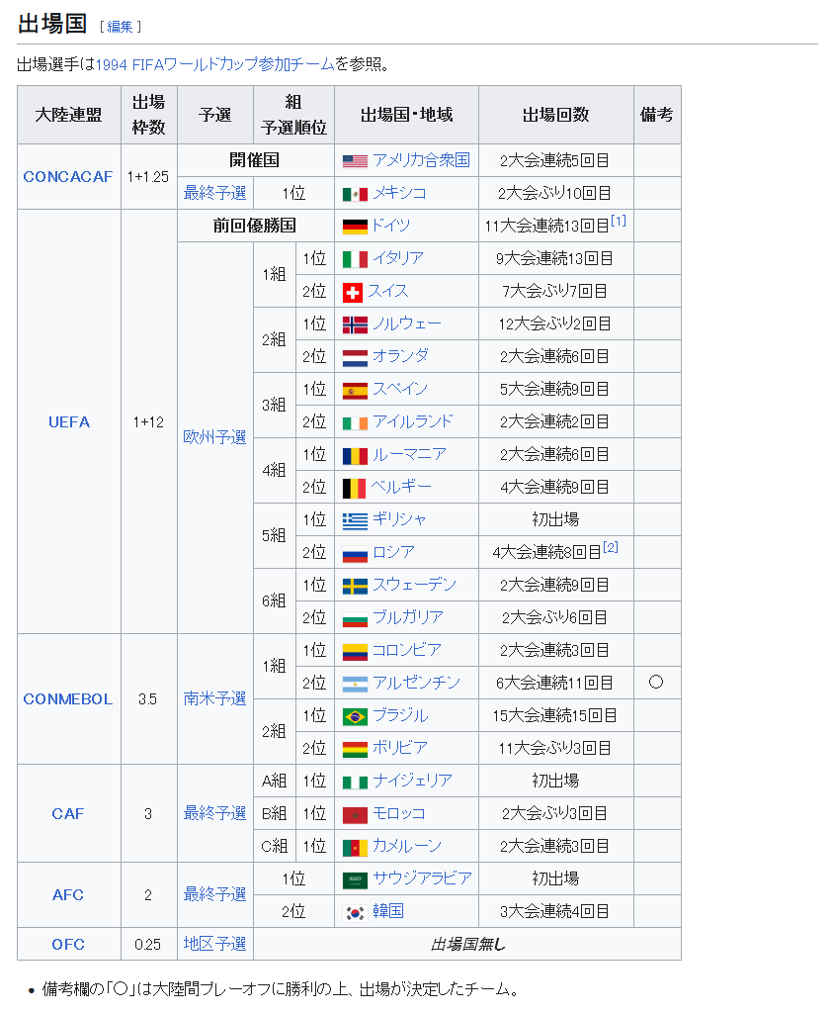Follow the アルゼンチン country link
Viewport: 832px width, 1015px height.
pos(417,683)
